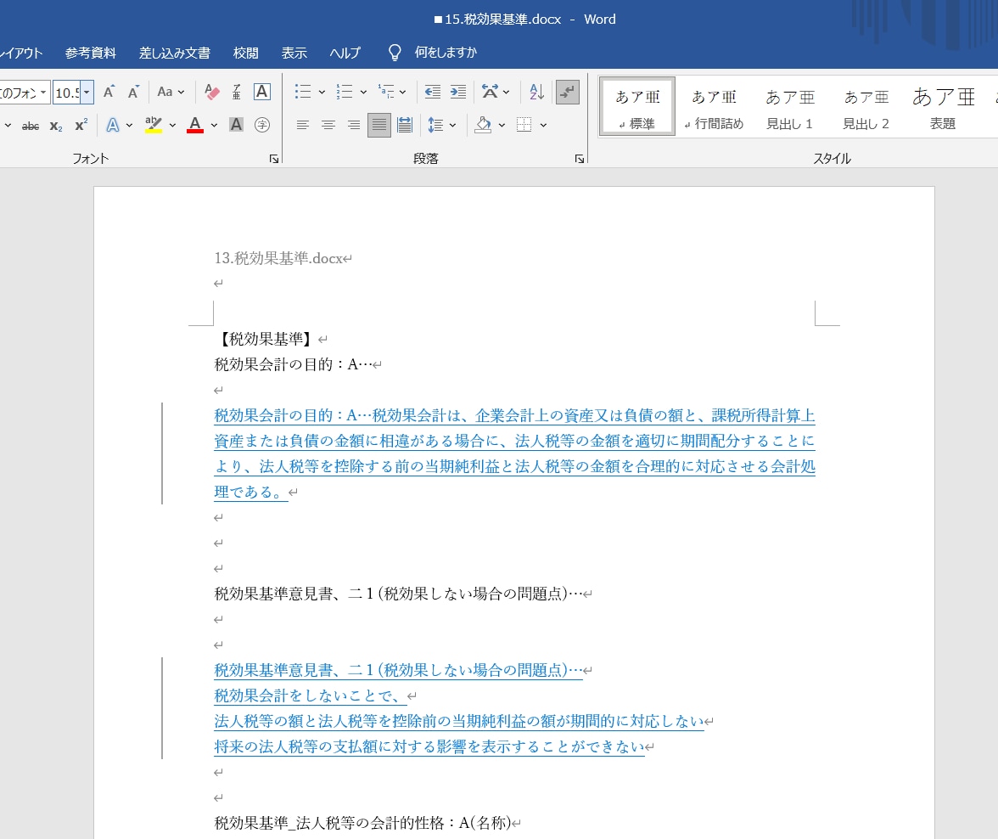Clear all formatting with eraser icon

(212, 93)
